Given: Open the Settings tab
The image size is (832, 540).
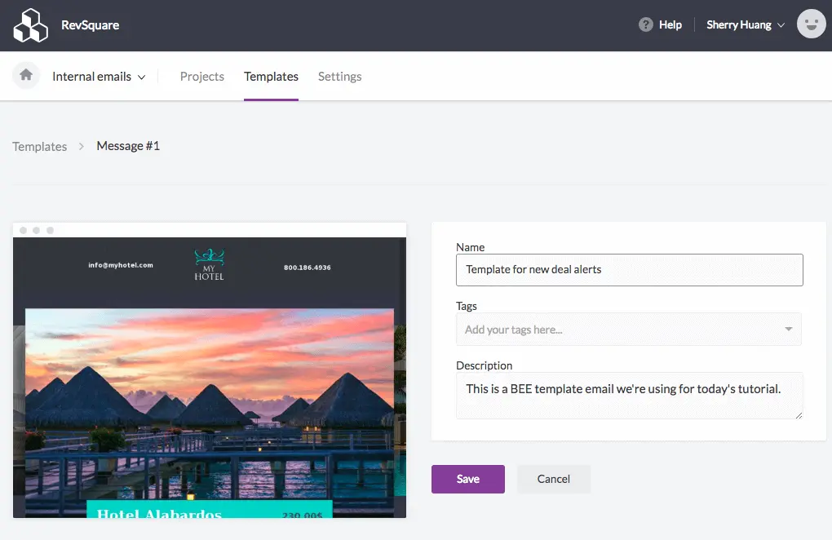Looking at the screenshot, I should click(x=339, y=76).
